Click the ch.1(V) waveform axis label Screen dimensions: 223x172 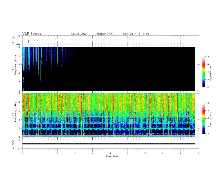14,40
